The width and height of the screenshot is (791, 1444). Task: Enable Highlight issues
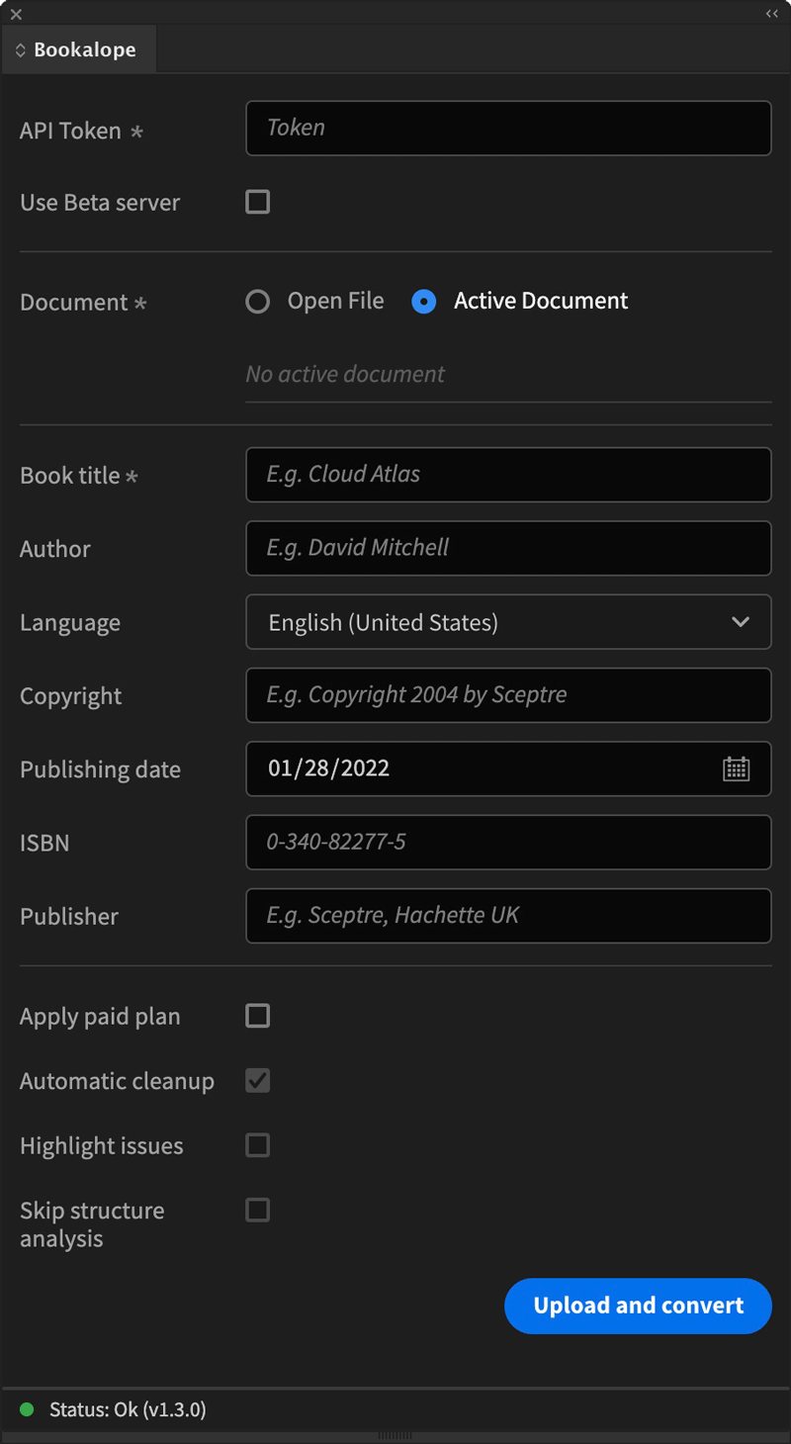(x=257, y=1144)
